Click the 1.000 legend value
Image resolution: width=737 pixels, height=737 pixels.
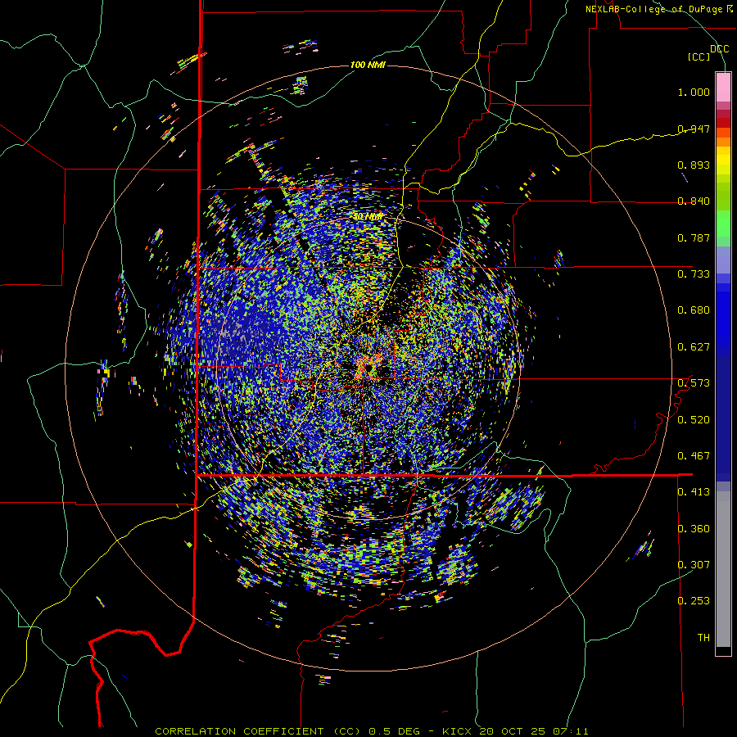coord(694,92)
